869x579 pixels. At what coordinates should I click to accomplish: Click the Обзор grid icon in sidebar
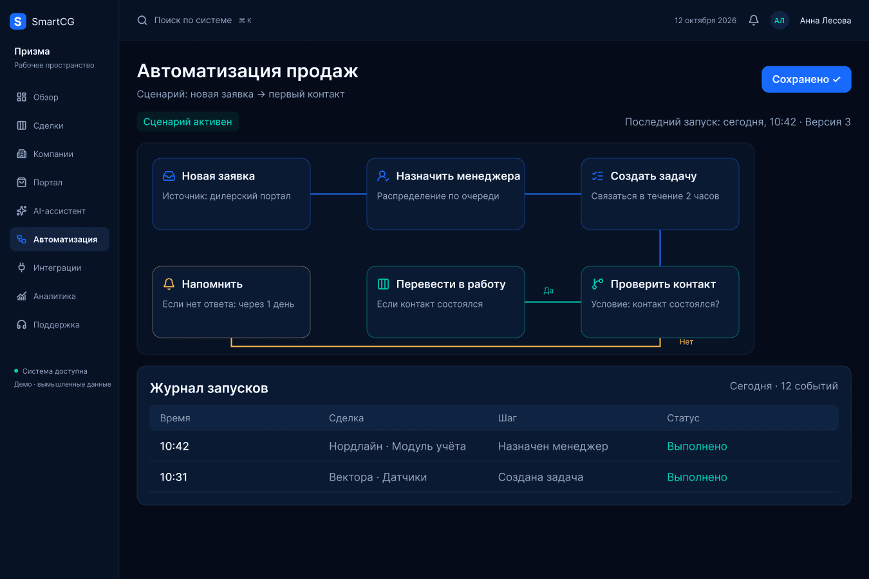tap(22, 97)
